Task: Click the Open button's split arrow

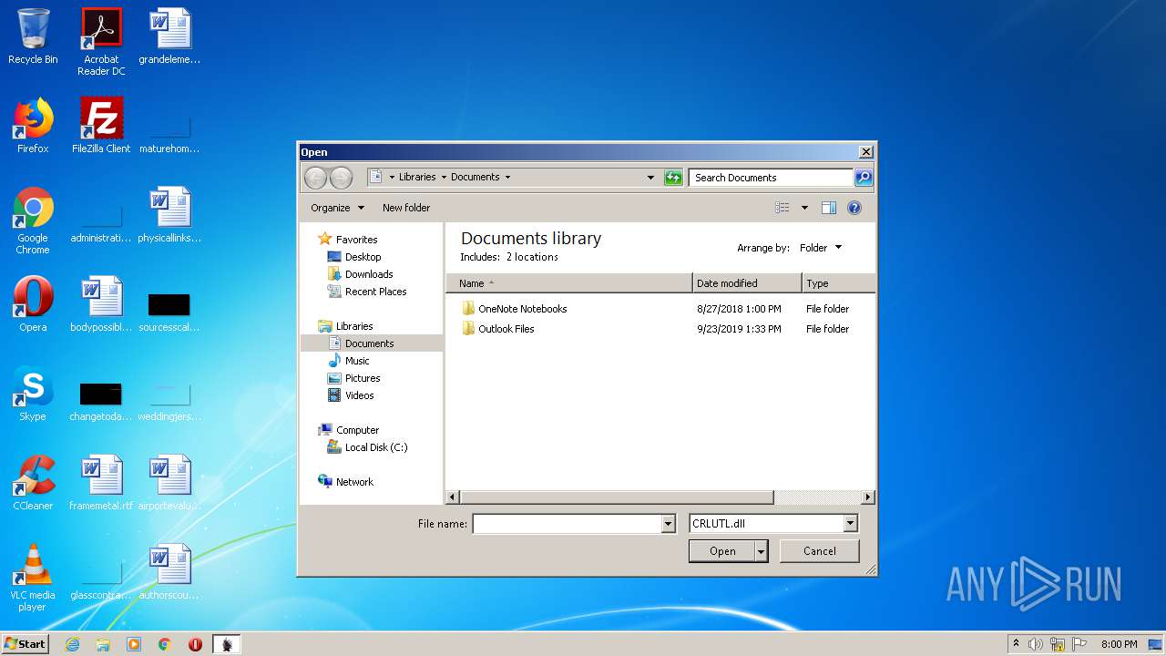Action: click(x=762, y=551)
